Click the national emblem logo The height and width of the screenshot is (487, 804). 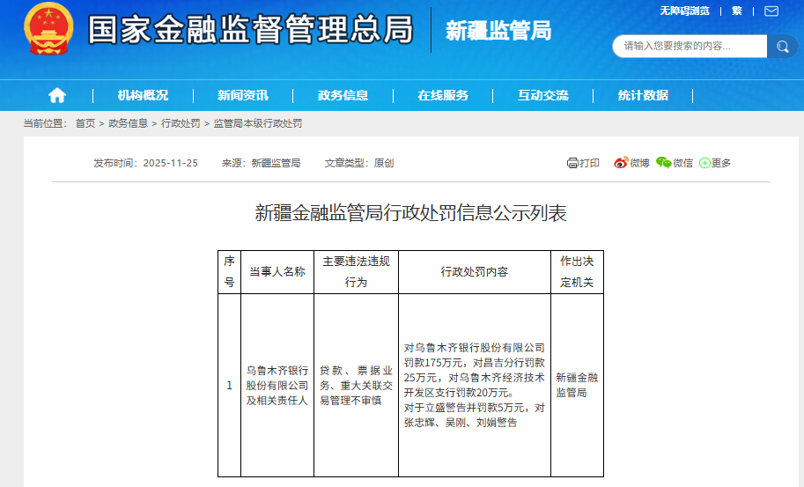(48, 29)
